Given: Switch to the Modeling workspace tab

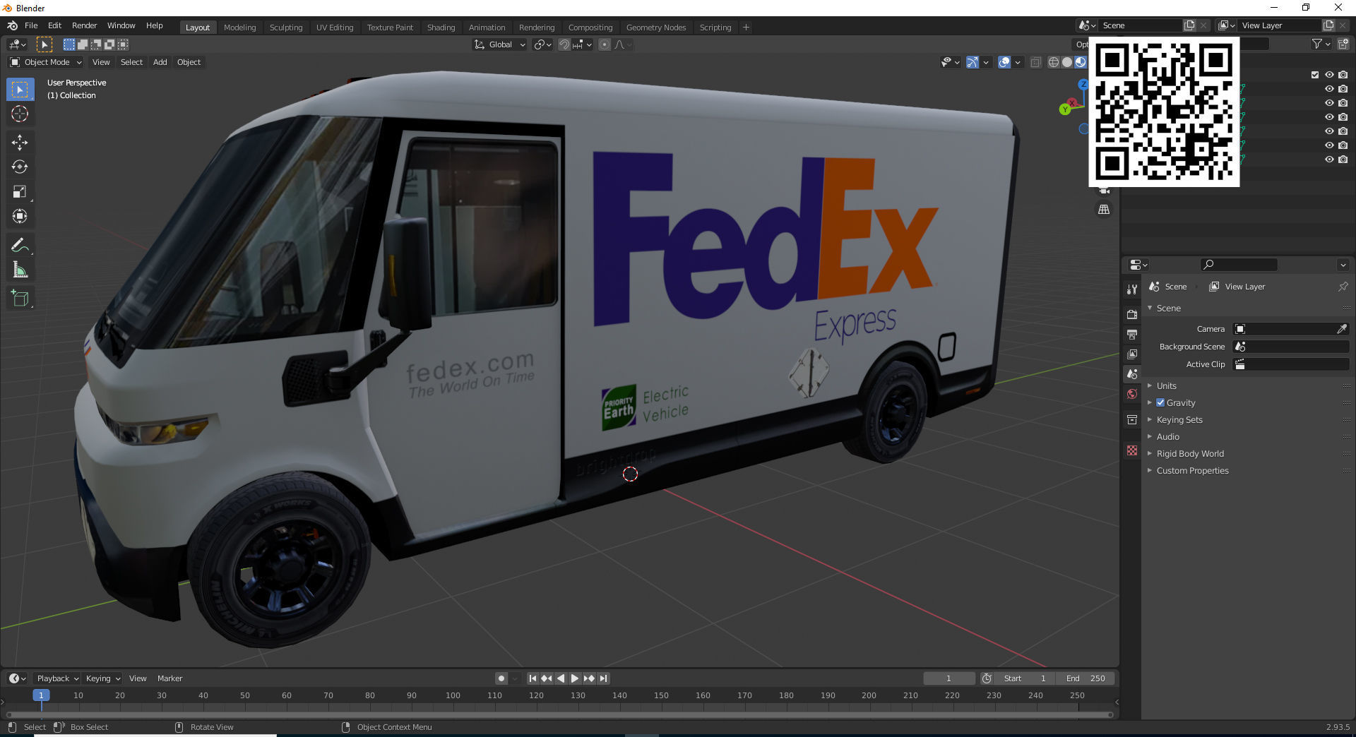Looking at the screenshot, I should coord(239,28).
